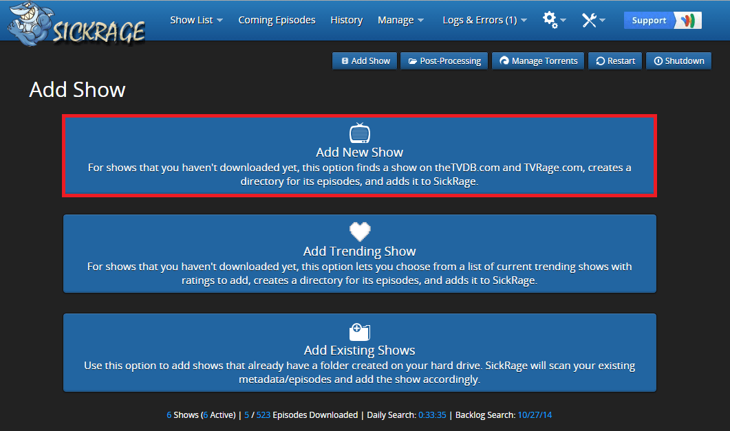Expand Logs & Errors (1) dropdown
Screen dimensions: 730x431
tap(484, 20)
